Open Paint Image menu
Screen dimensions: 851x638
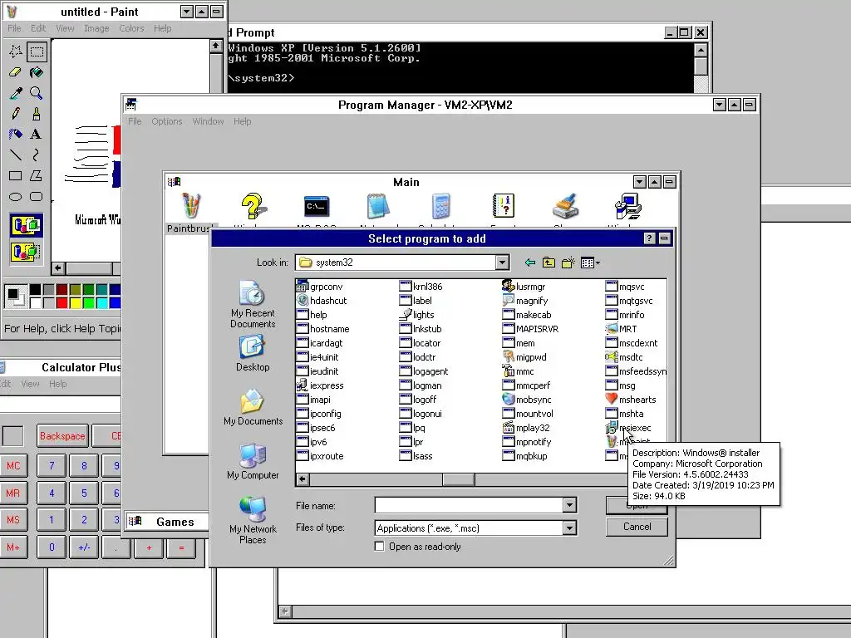(96, 28)
